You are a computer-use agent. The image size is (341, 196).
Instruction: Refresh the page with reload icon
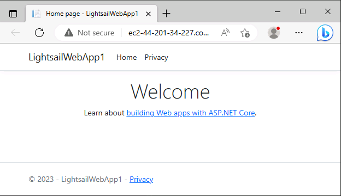tap(39, 33)
